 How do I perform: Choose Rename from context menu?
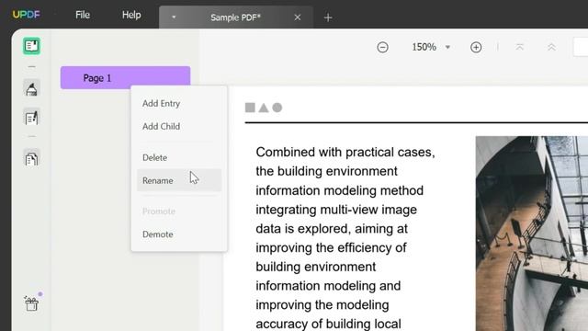coord(179,180)
